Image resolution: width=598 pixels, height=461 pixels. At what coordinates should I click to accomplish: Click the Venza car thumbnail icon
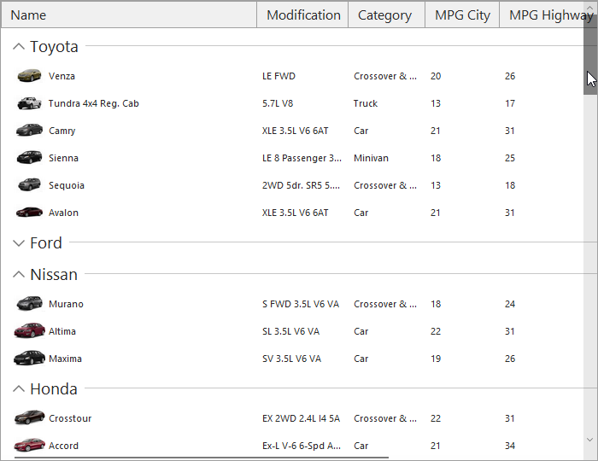click(29, 75)
